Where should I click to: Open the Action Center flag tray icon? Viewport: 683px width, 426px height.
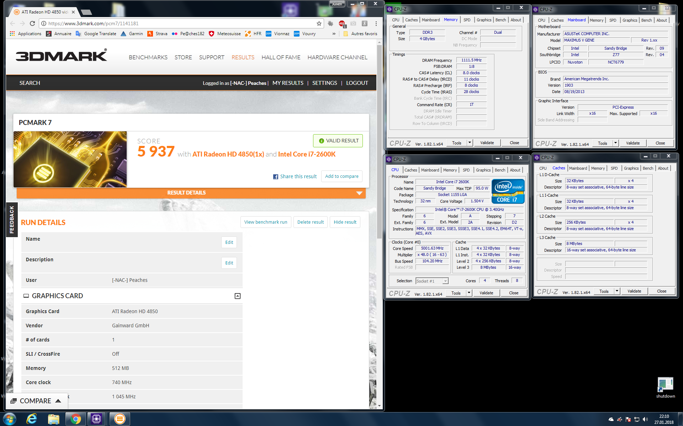pyautogui.click(x=628, y=419)
